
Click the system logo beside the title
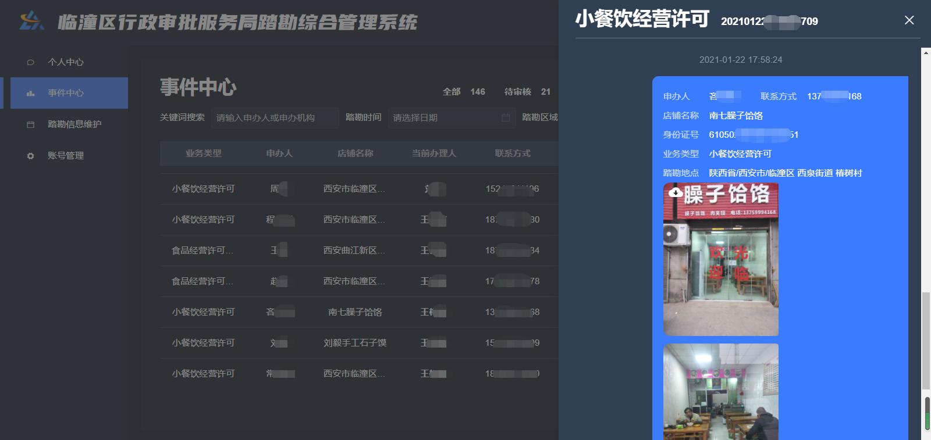click(x=31, y=21)
